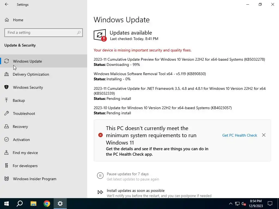Click the Delivery Optimization icon
The width and height of the screenshot is (279, 209).
pyautogui.click(x=7, y=74)
